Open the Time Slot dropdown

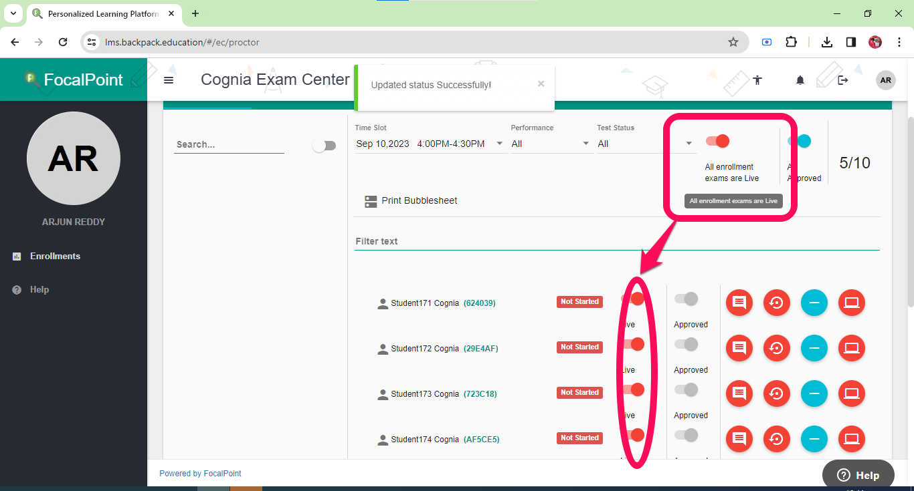coord(430,144)
